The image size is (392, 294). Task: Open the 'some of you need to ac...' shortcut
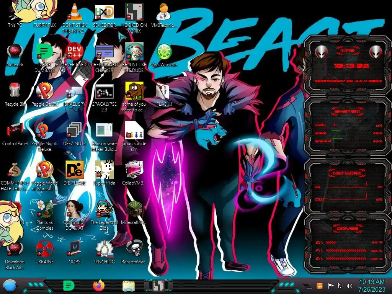click(134, 98)
